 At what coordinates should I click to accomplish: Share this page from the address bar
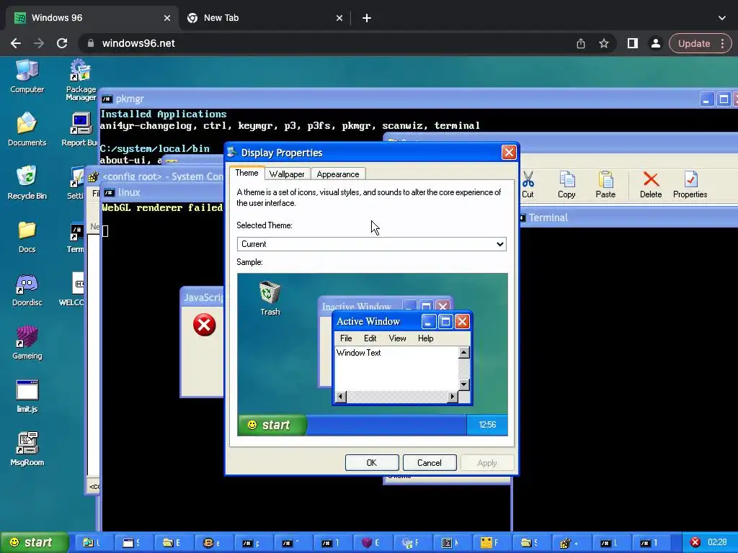pos(581,43)
